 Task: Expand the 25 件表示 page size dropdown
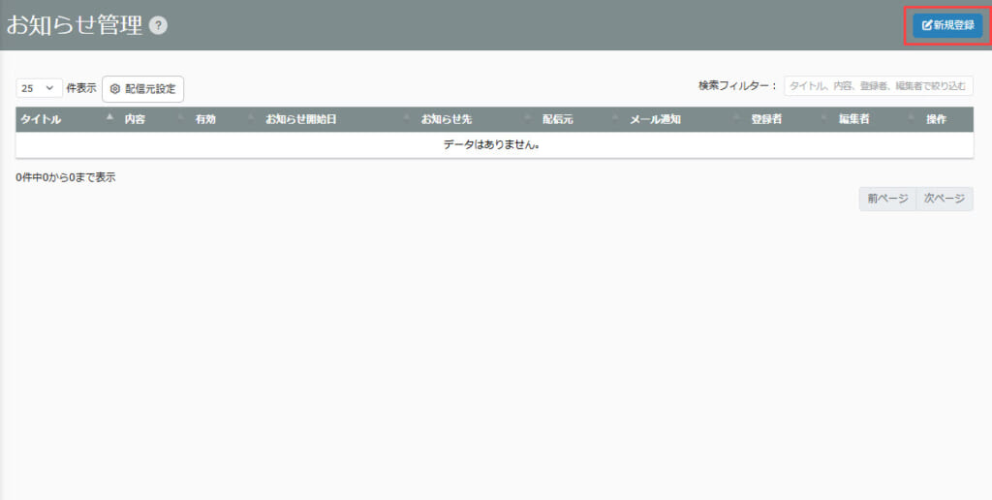tap(39, 88)
